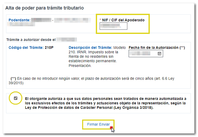Click the data protection consent statement text
Screen dimensions: 198x137
[x=105, y=103]
